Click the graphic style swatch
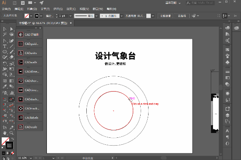This screenshot has width=241, height=160. pyautogui.click(x=149, y=16)
